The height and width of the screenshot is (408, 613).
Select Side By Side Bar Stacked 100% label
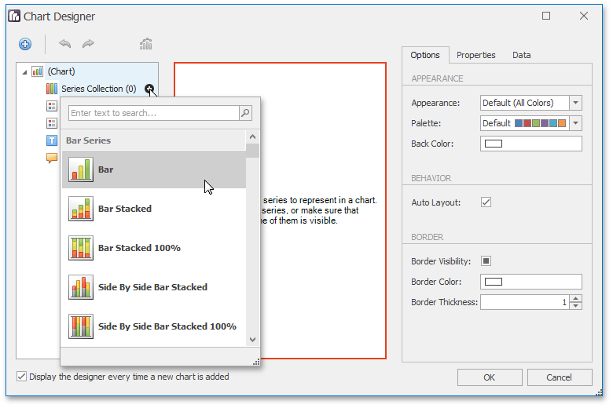click(x=167, y=326)
